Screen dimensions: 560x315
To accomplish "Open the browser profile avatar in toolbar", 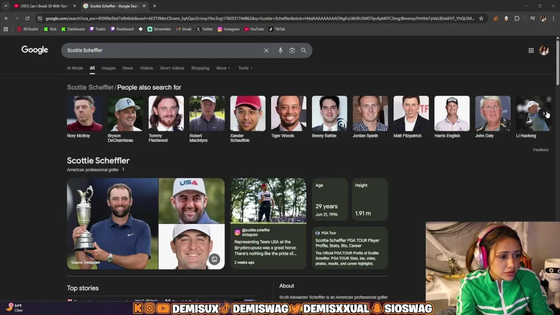I will 543,18.
